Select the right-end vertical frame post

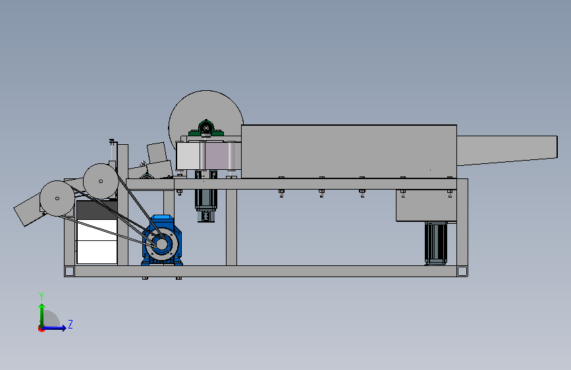(x=462, y=222)
